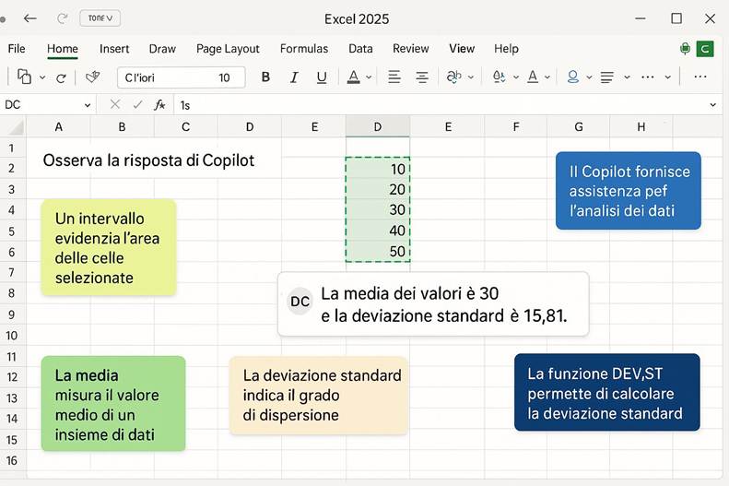Click the select-all corner triangle
Screen dimensions: 729x486
[16, 127]
